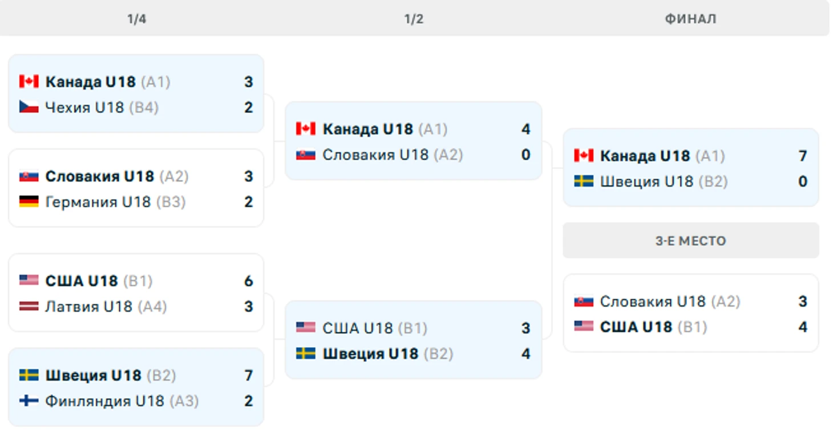Open Словакия U18 in third-place match
This screenshot has width=833, height=443.
653,301
